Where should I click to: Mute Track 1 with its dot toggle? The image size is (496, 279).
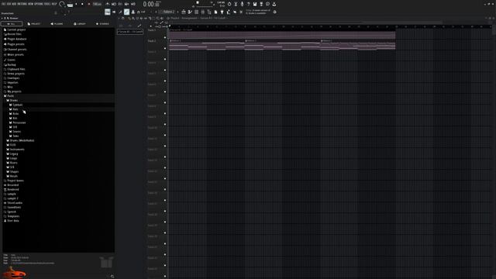coord(165,37)
